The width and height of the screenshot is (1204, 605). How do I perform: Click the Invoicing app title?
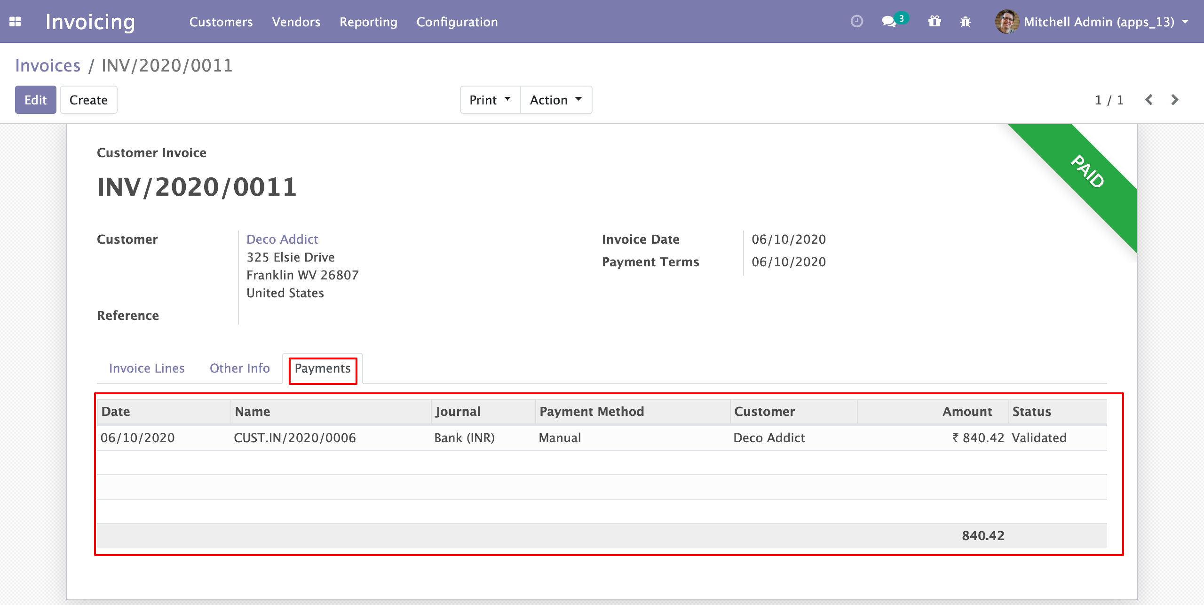(90, 22)
